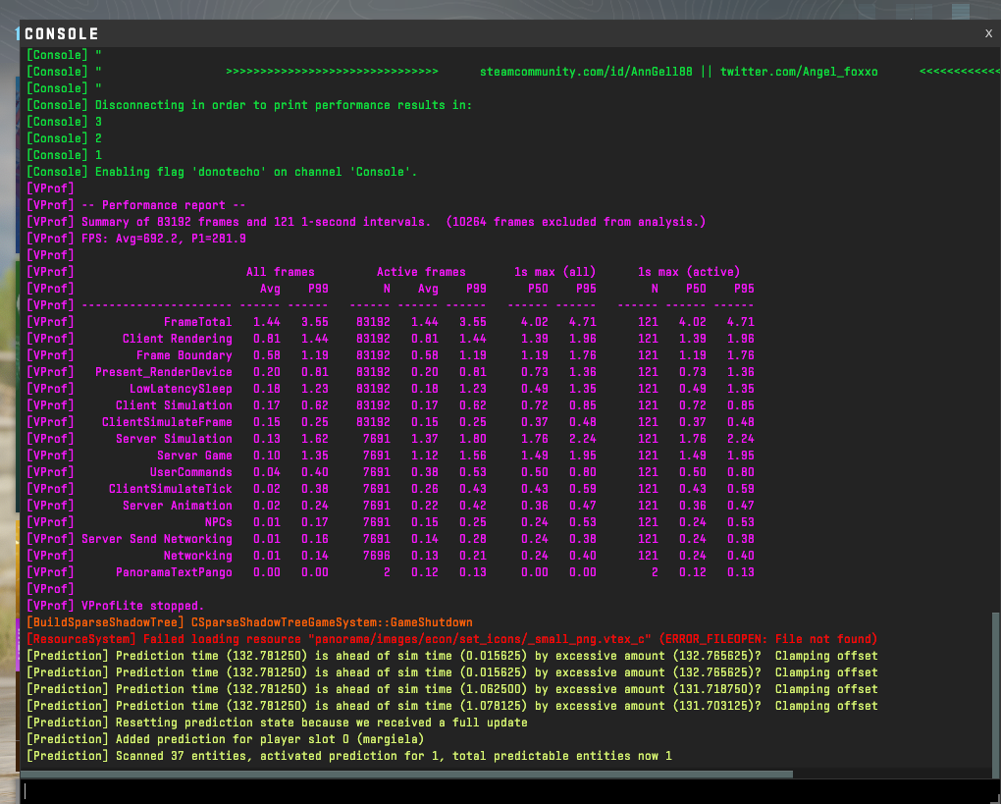Screen dimensions: 1001x804
Task: Click the 'Server Animation' row label
Action: pos(177,506)
